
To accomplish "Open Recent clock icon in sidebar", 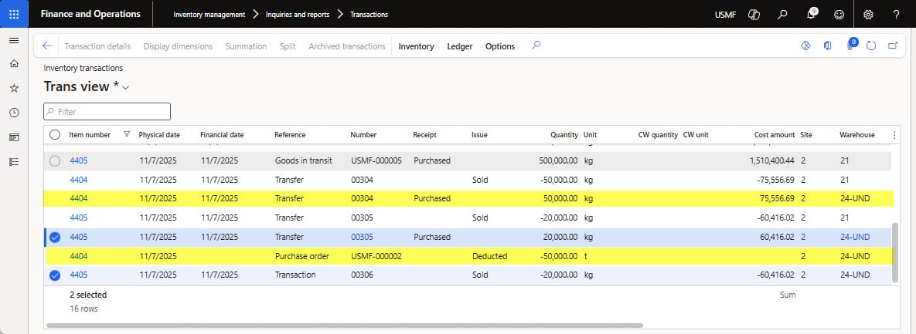I will coord(14,113).
